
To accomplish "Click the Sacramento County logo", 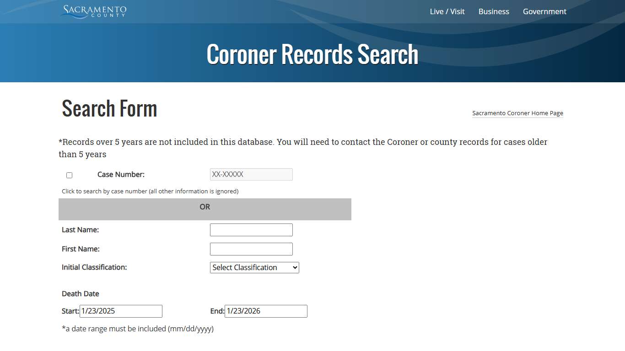I will (93, 12).
